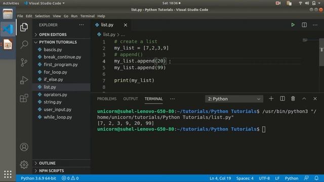This screenshot has height=182, width=324.
Task: Maximize the terminal panel with chevron up
Action: [304, 99]
